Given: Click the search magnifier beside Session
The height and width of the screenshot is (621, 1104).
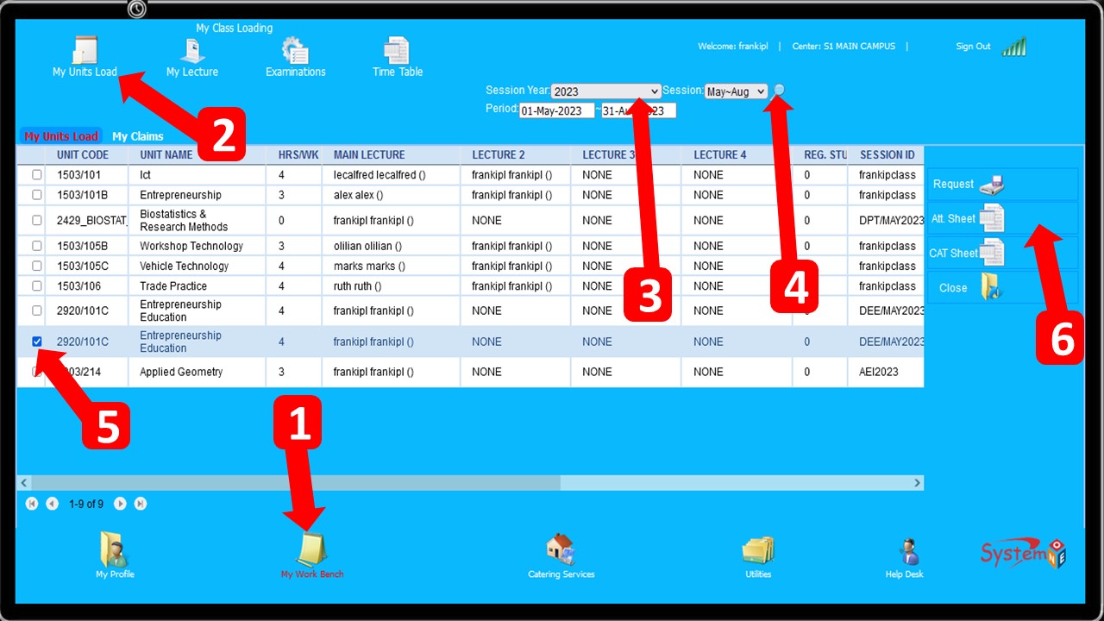Looking at the screenshot, I should tap(779, 90).
